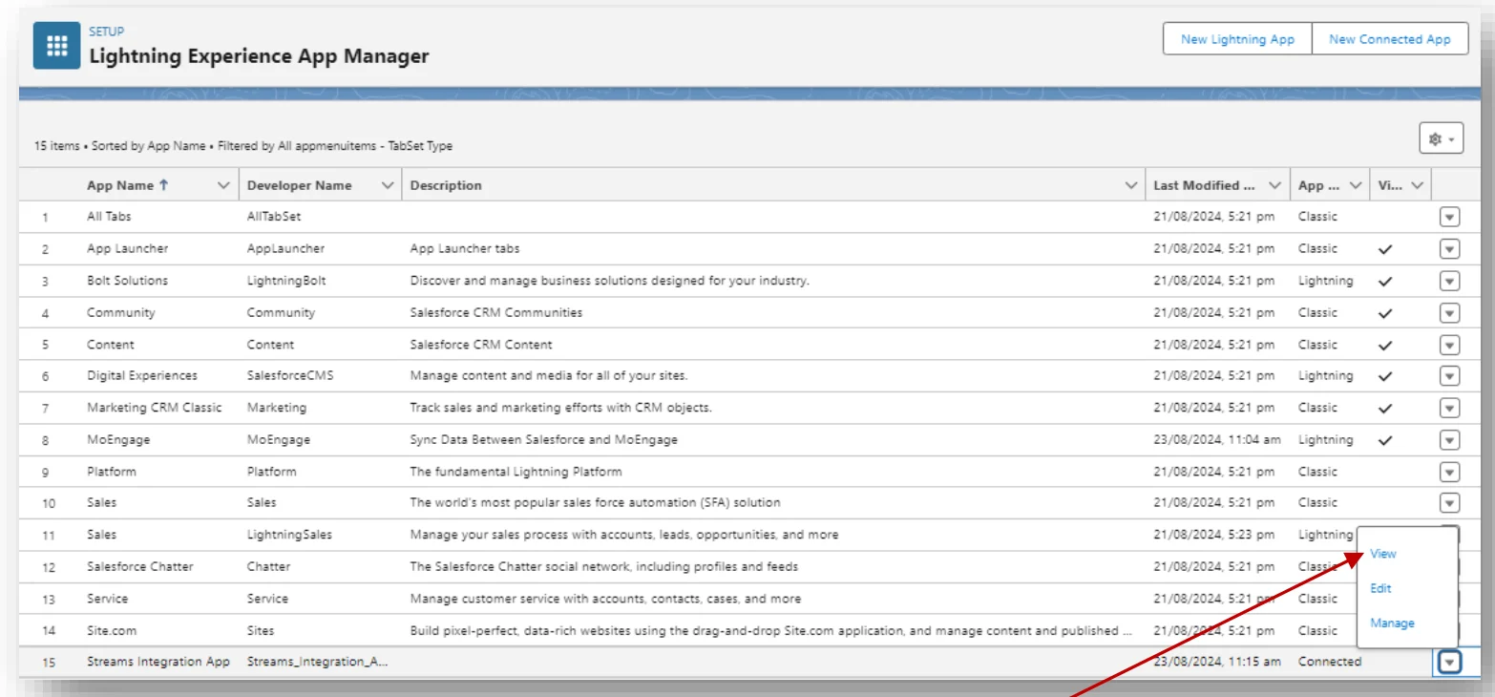Open App Name column chevron menu
The height and width of the screenshot is (697, 1495).
click(x=224, y=185)
